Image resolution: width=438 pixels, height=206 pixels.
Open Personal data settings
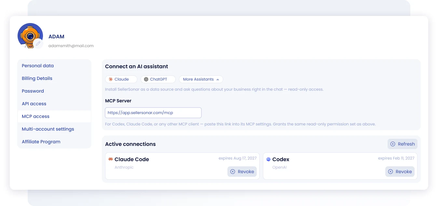tap(54, 66)
